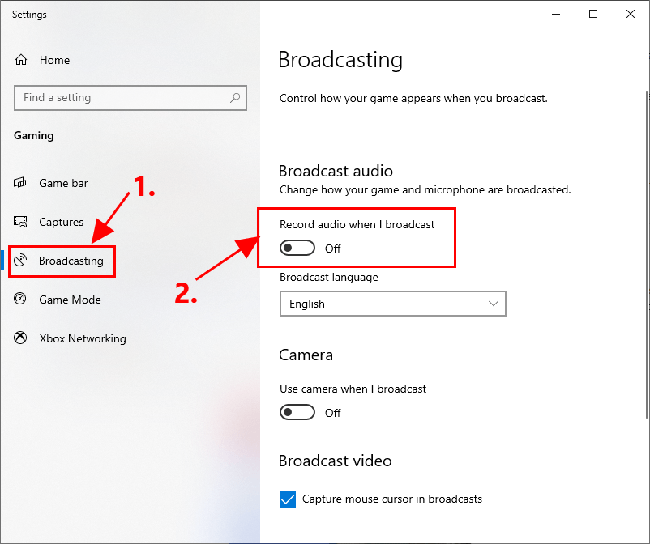Close the Settings window
650x544 pixels.
pos(631,14)
